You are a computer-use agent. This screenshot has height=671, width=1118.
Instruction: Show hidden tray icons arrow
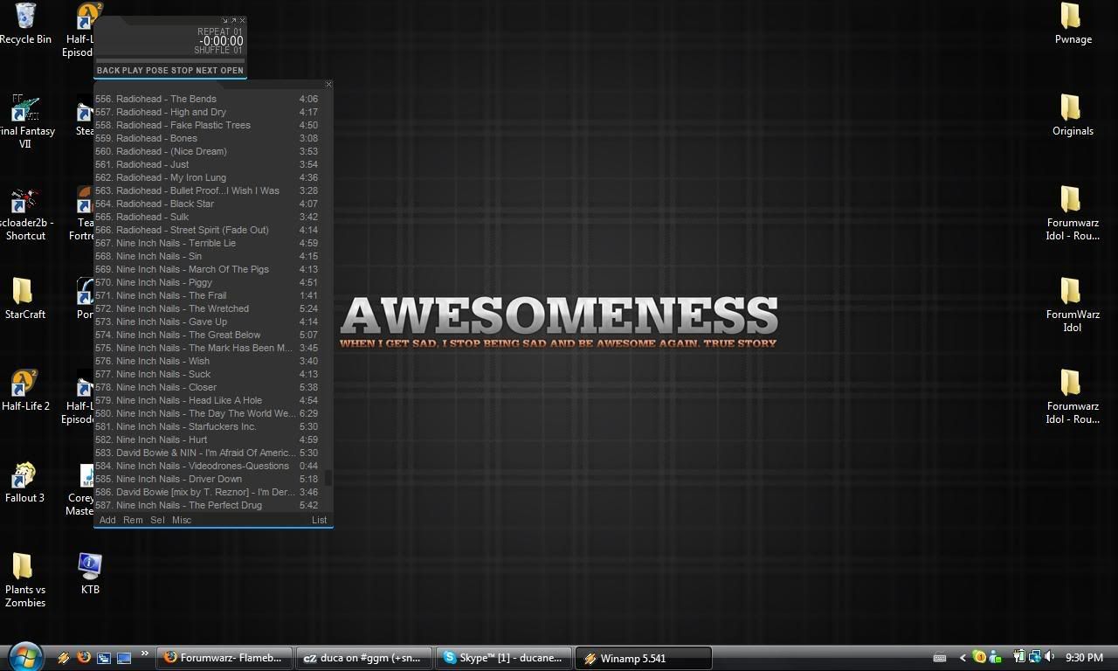coord(963,658)
